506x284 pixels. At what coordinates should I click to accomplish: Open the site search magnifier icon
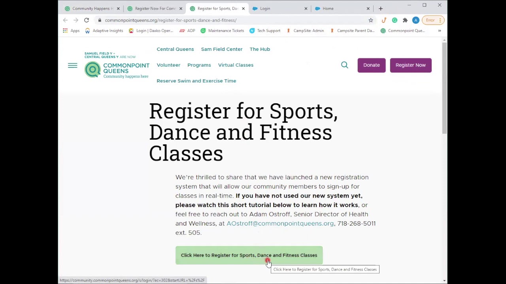click(345, 65)
